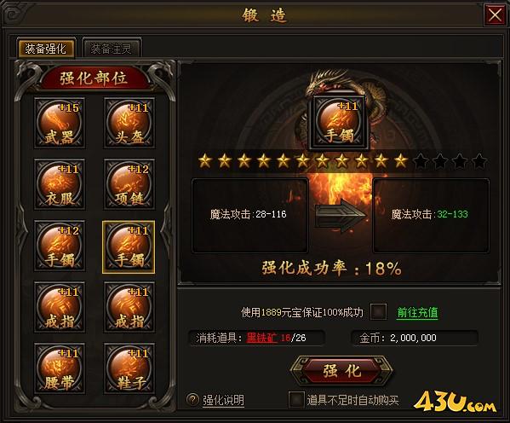Select the 头盔 +11 equipment slot
Viewport: 510px width, 423px height.
129,123
